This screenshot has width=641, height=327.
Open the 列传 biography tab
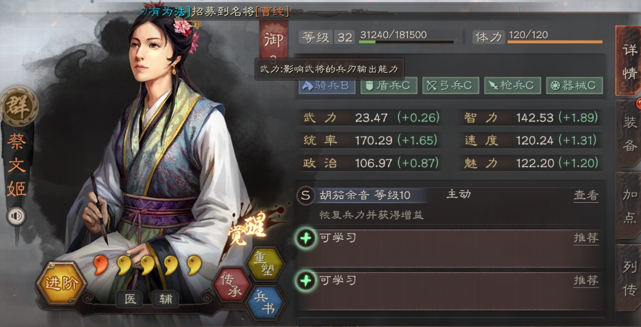tap(629, 279)
